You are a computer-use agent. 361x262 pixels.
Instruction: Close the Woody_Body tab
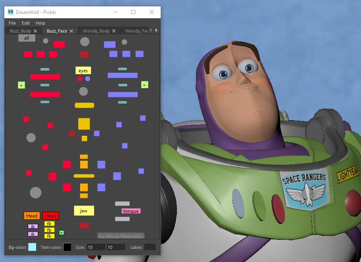(x=114, y=31)
